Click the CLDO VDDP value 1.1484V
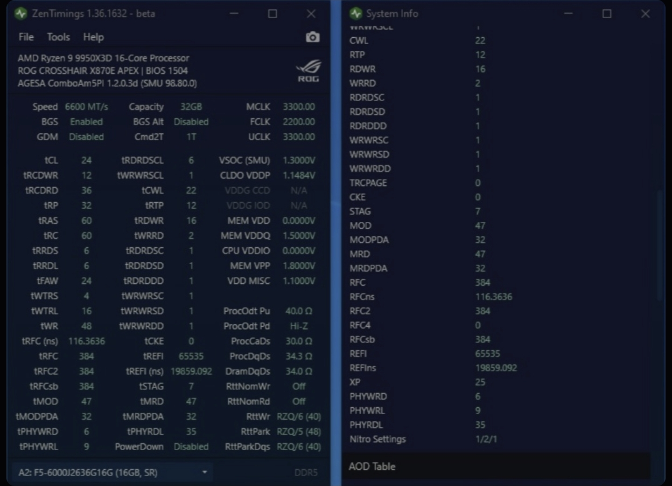This screenshot has height=486, width=672. point(299,176)
